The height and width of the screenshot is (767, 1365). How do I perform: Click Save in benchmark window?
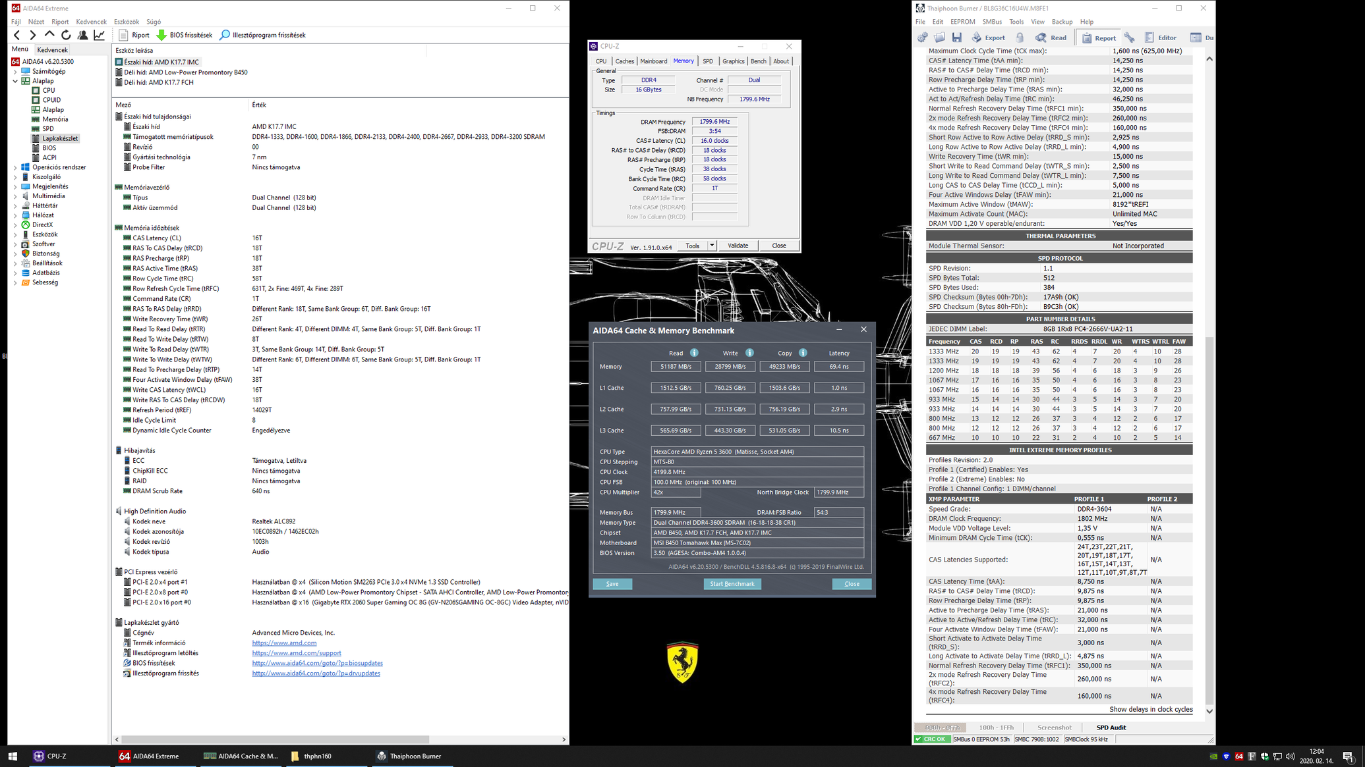point(612,584)
